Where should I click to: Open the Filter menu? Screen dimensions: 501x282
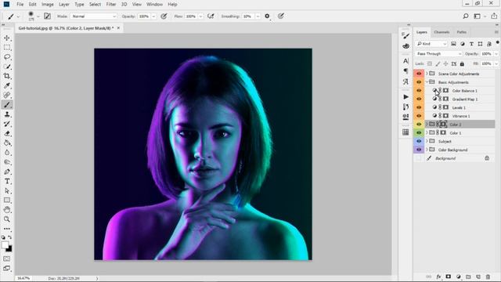point(111,5)
